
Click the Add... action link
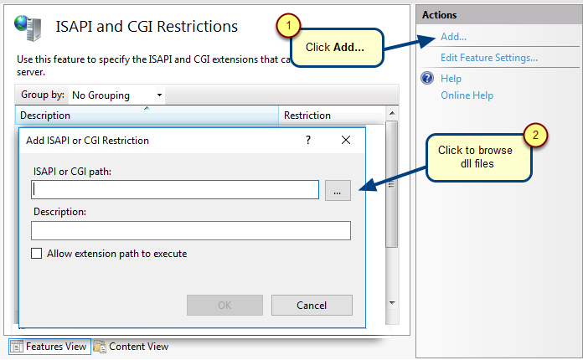point(453,37)
